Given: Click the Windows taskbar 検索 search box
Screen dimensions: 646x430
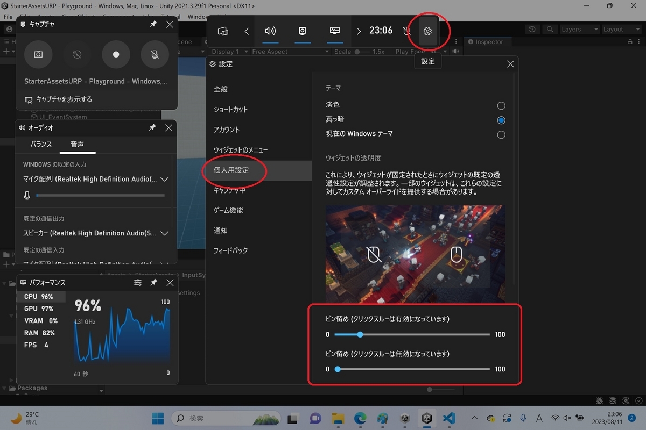Looking at the screenshot, I should 225,418.
